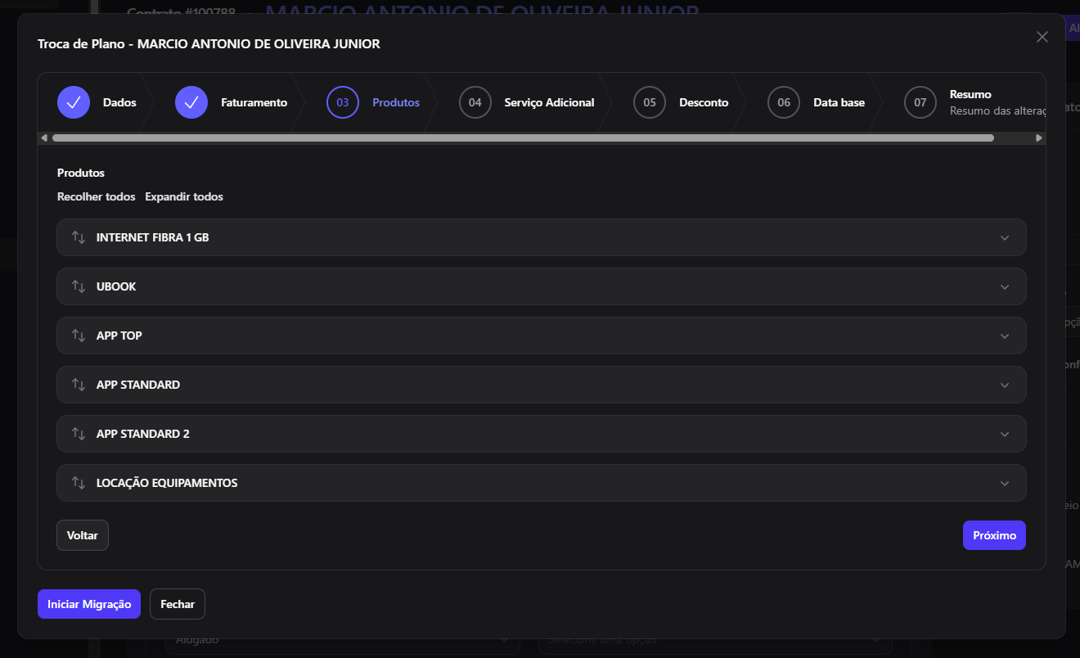
Task: Expand the UBOOK product chevron
Action: pyautogui.click(x=1005, y=287)
